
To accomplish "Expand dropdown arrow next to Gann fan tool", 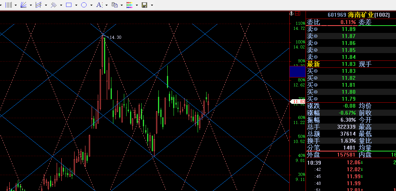I will tap(31, 5).
